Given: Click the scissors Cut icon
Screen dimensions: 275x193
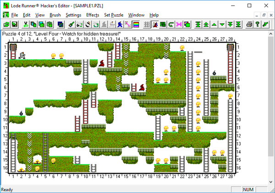Looking at the screenshot, I should 27,24.
